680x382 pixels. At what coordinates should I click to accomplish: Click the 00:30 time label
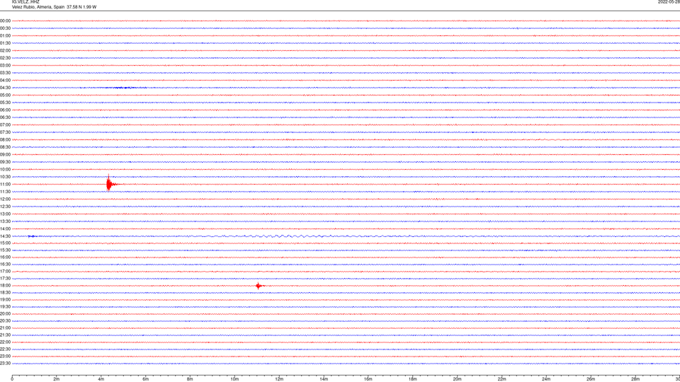pos(5,28)
